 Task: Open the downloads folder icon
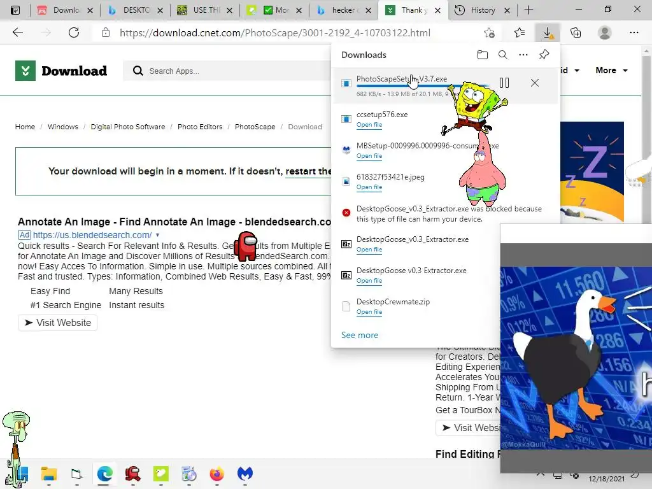483,55
